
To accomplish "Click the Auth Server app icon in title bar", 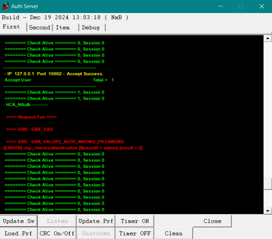I will coord(6,6).
